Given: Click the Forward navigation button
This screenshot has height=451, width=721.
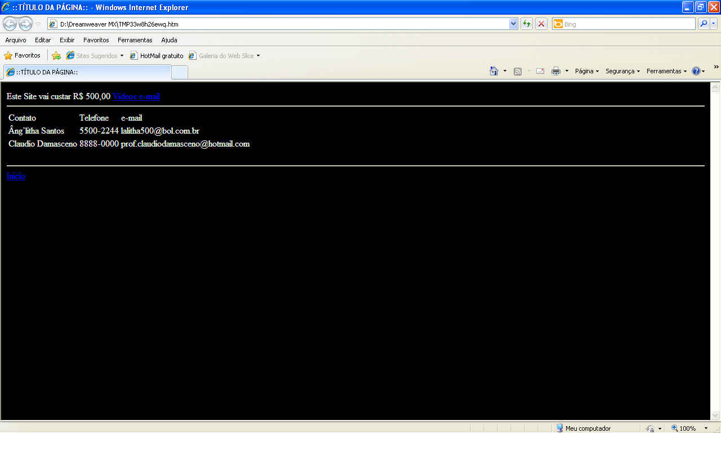Looking at the screenshot, I should click(25, 24).
